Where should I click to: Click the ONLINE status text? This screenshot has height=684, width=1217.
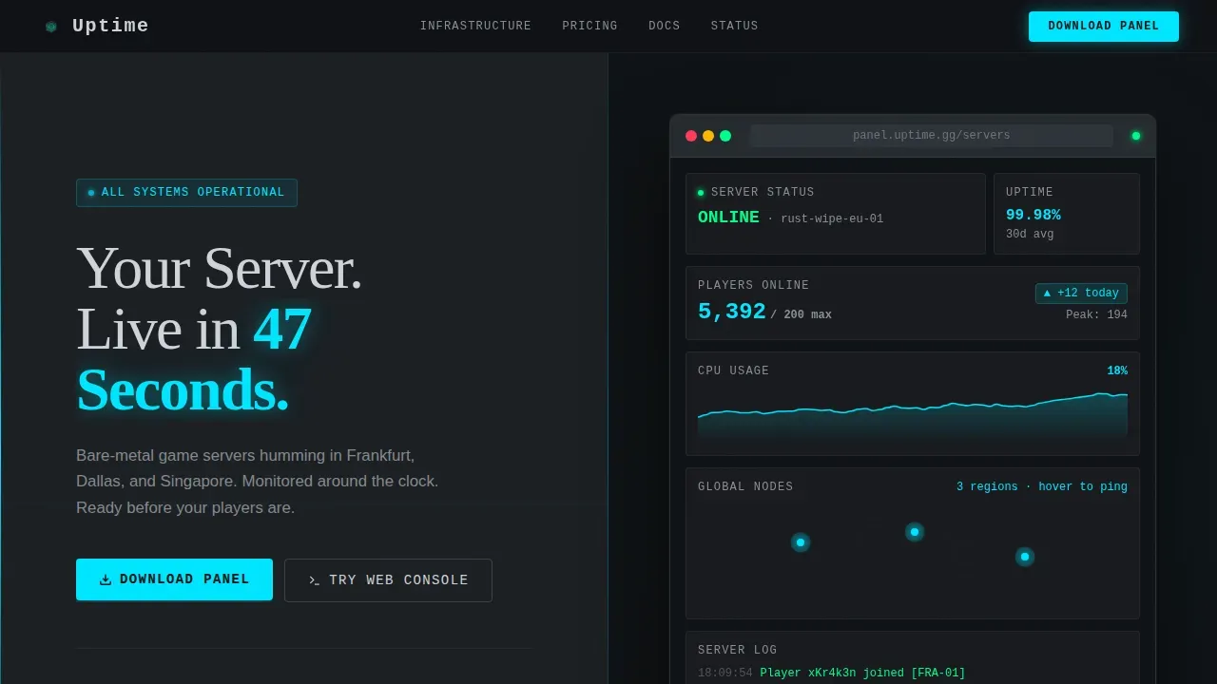point(728,218)
